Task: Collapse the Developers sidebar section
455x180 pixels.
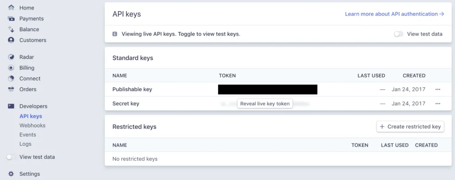Action: tap(33, 106)
